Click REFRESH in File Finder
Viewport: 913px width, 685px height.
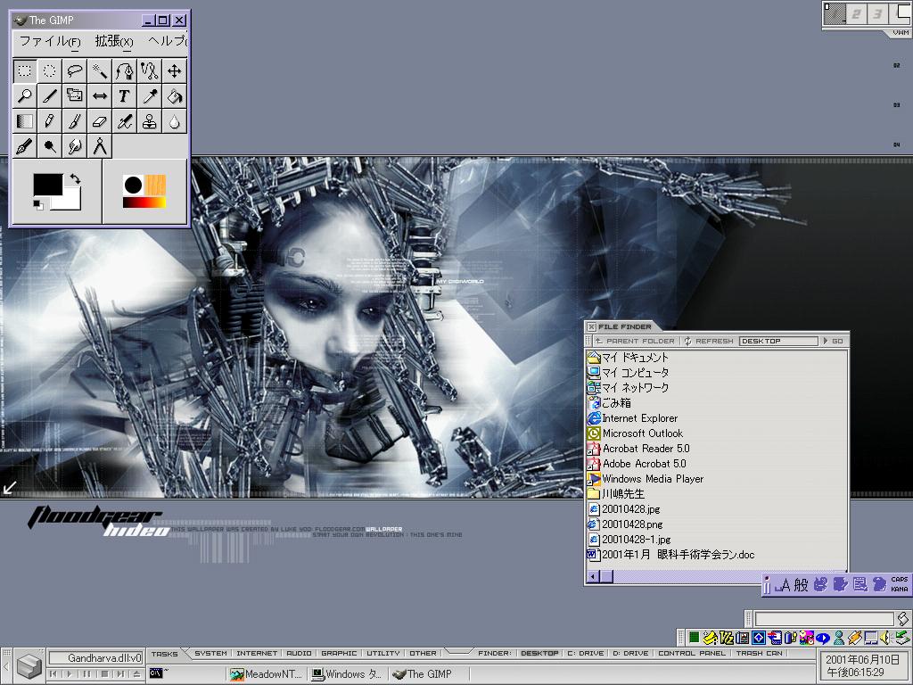709,342
